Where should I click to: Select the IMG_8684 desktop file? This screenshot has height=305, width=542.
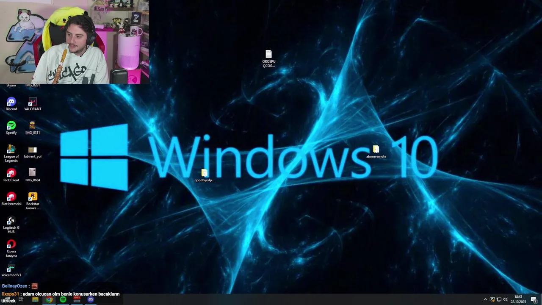point(33,175)
